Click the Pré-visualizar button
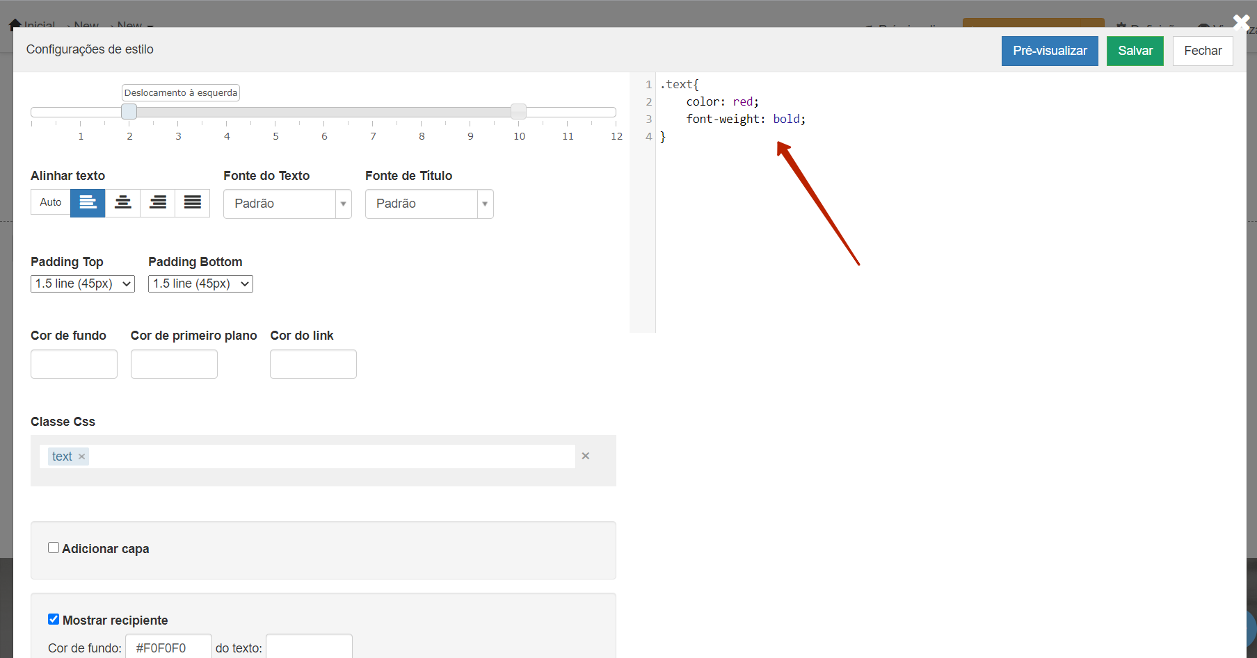The image size is (1257, 658). [x=1049, y=51]
